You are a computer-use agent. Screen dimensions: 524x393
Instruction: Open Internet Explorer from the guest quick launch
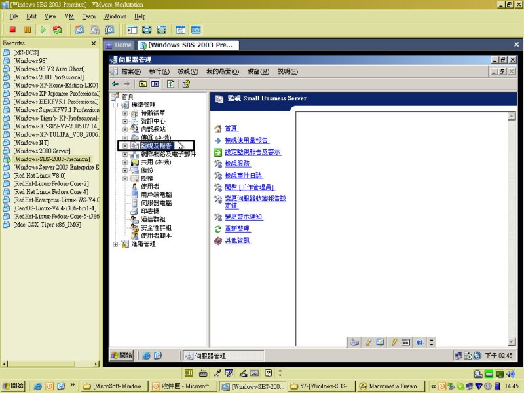pyautogui.click(x=146, y=356)
